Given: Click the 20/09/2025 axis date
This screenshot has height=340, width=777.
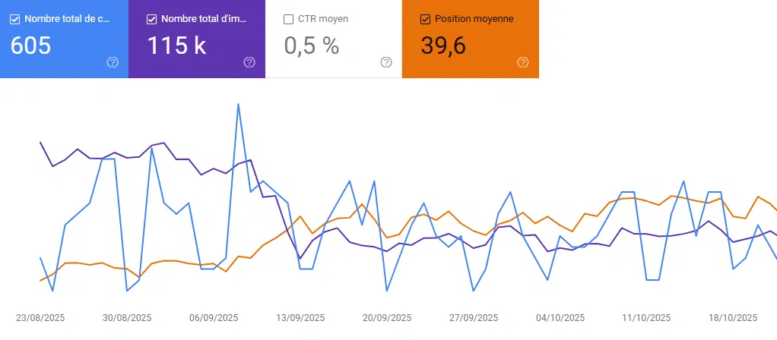Looking at the screenshot, I should click(387, 318).
